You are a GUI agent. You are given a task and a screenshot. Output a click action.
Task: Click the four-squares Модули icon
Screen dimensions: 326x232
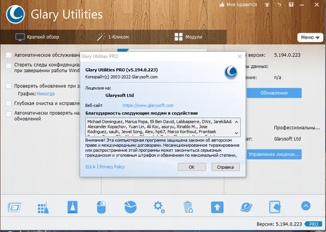[179, 37]
